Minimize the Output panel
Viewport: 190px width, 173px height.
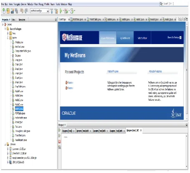point(187,125)
